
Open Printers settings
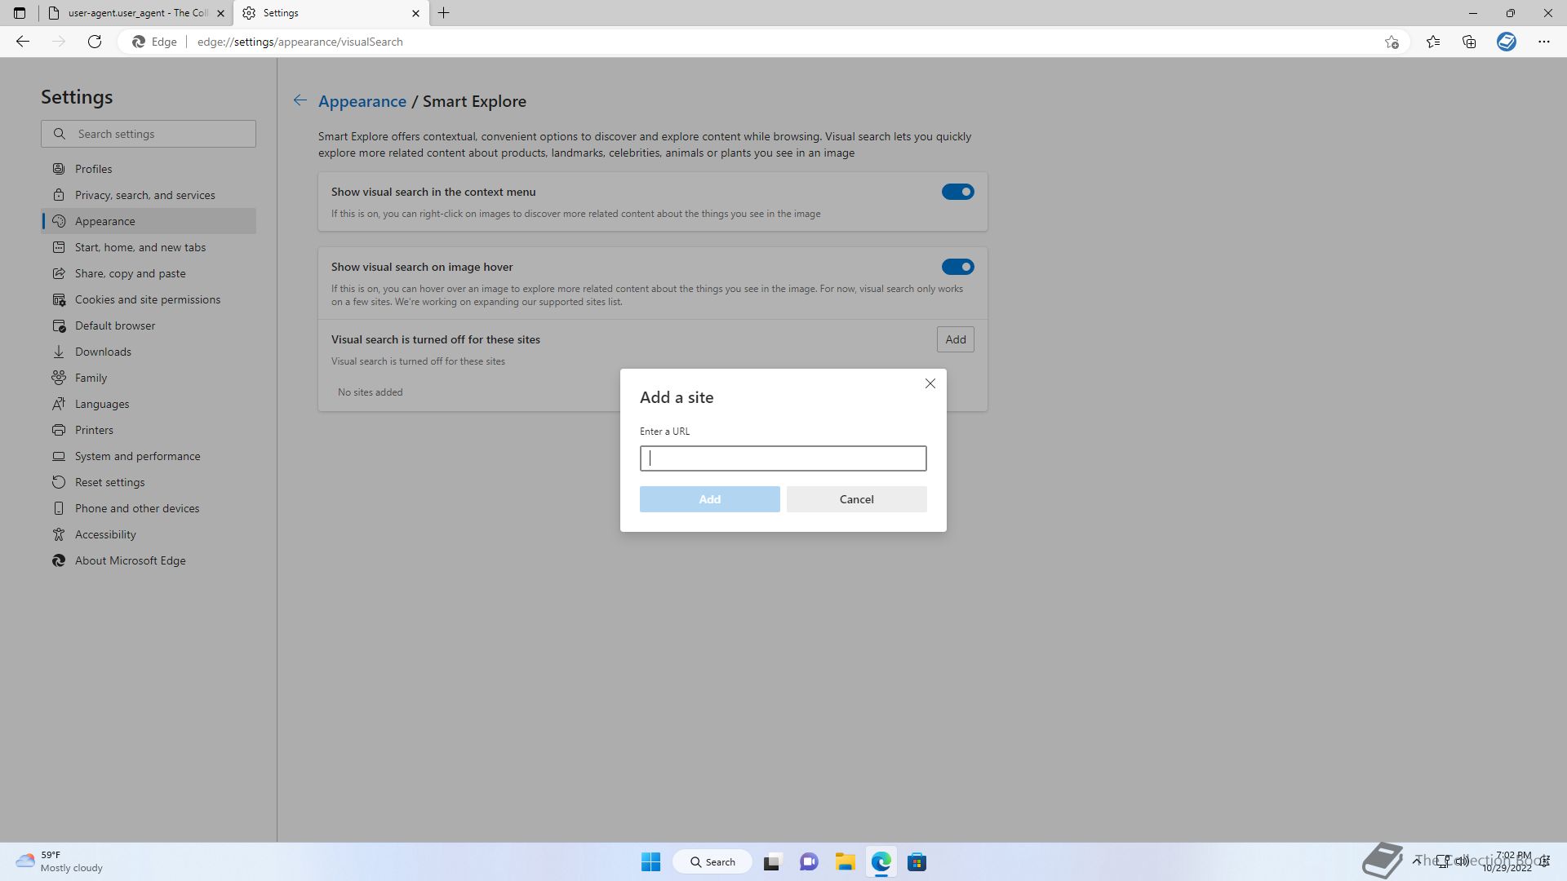(x=149, y=430)
